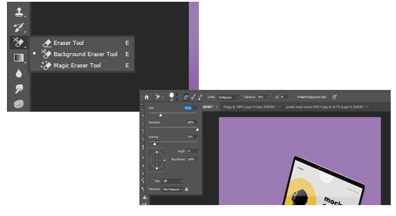Screen dimensions: 396x216
Task: Click the Tolerance 50% field in the options bar
Action: coord(261,97)
